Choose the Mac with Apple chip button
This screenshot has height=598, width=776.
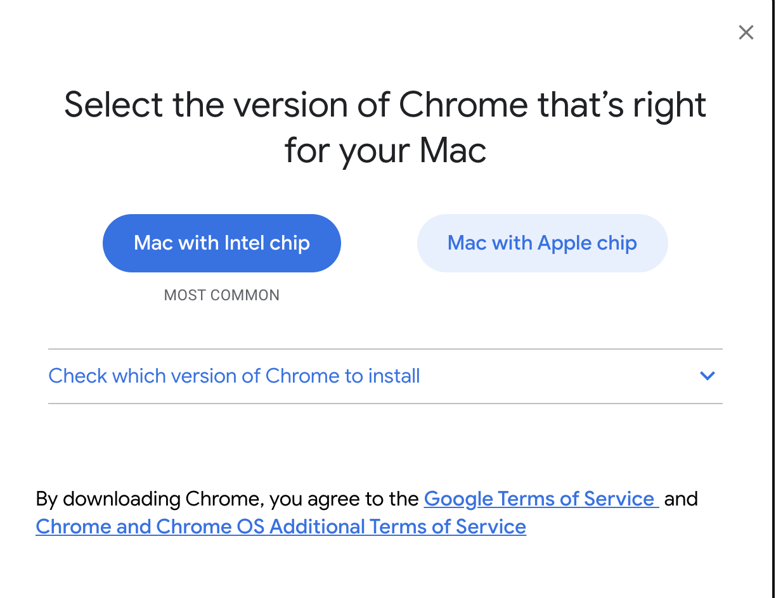coord(542,243)
